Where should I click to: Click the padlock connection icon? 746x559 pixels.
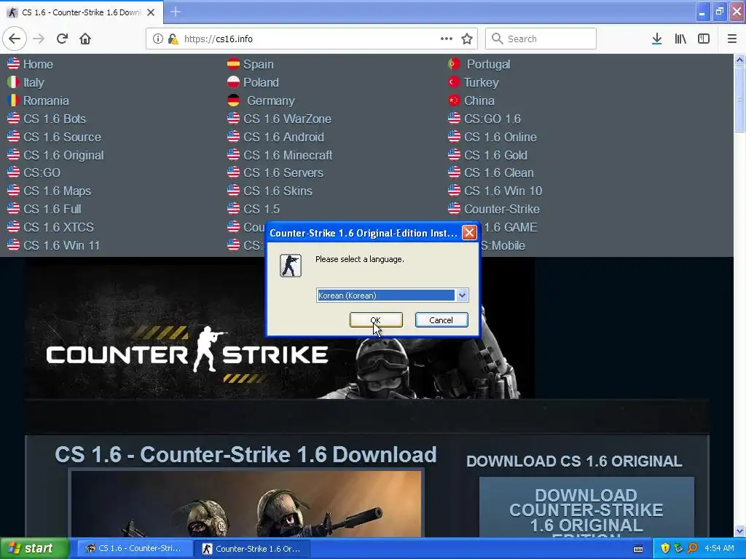[173, 39]
